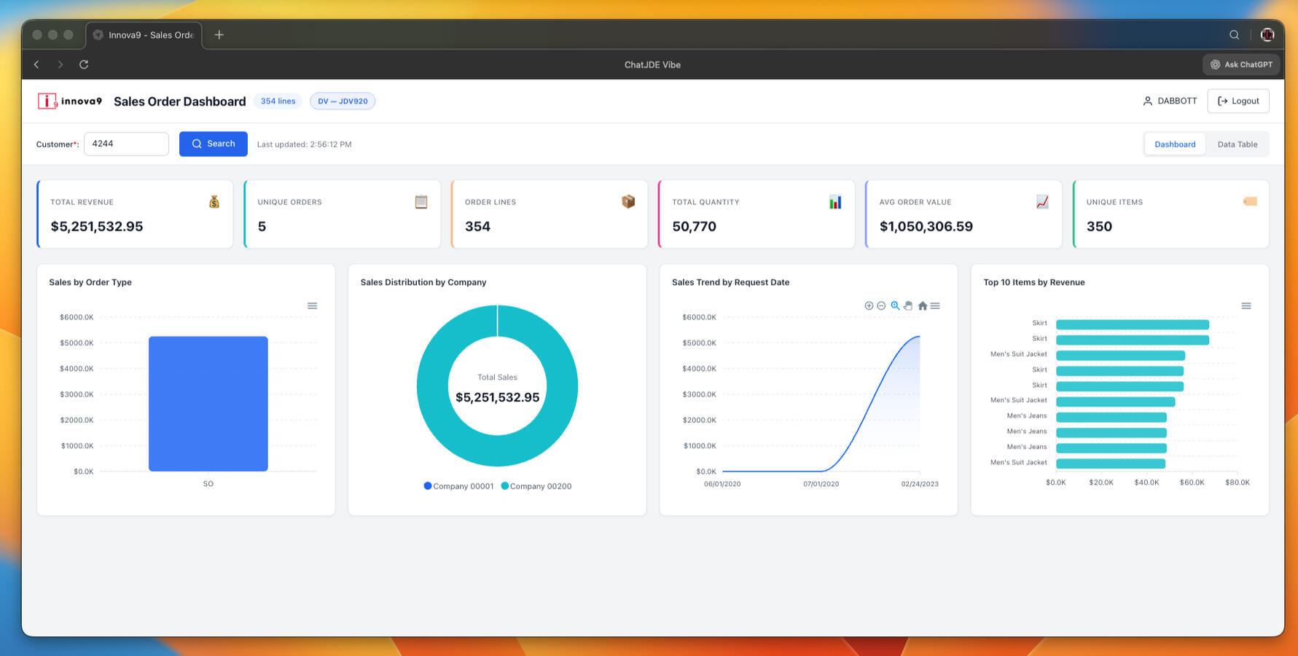1298x656 pixels.
Task: Open the Top 10 Items by Revenue menu
Action: click(1247, 305)
